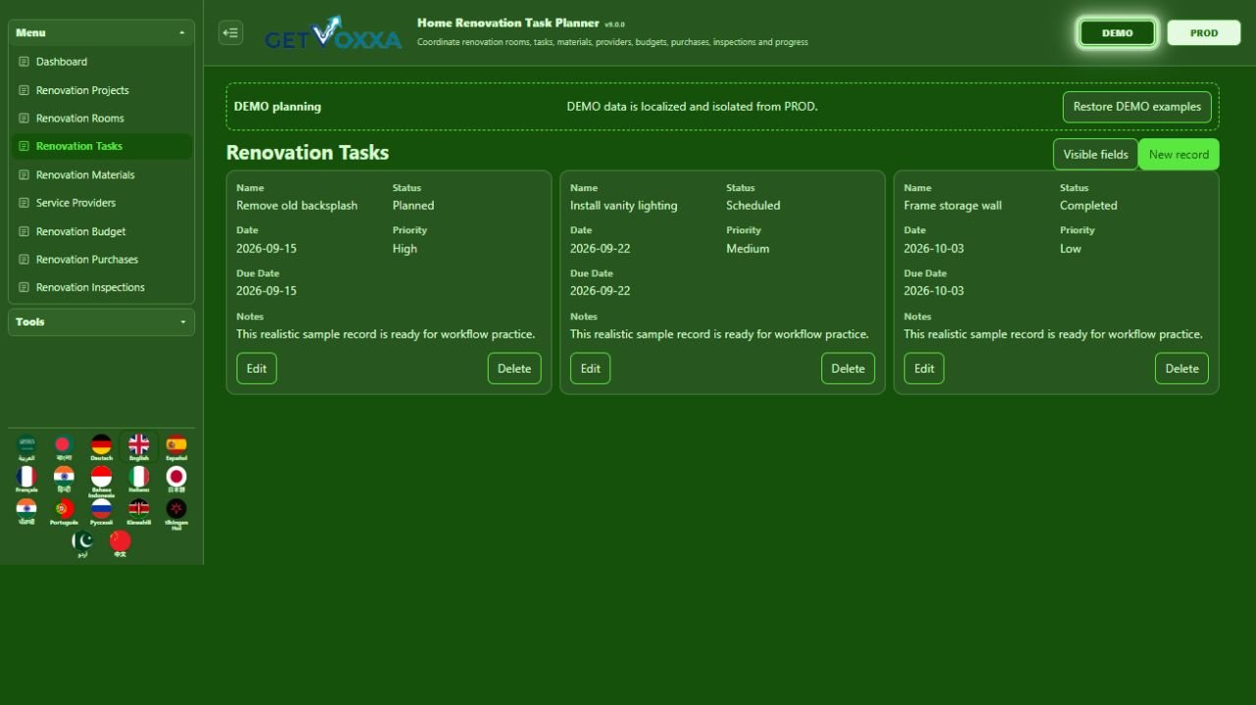Navigate to Service Providers

tap(101, 203)
